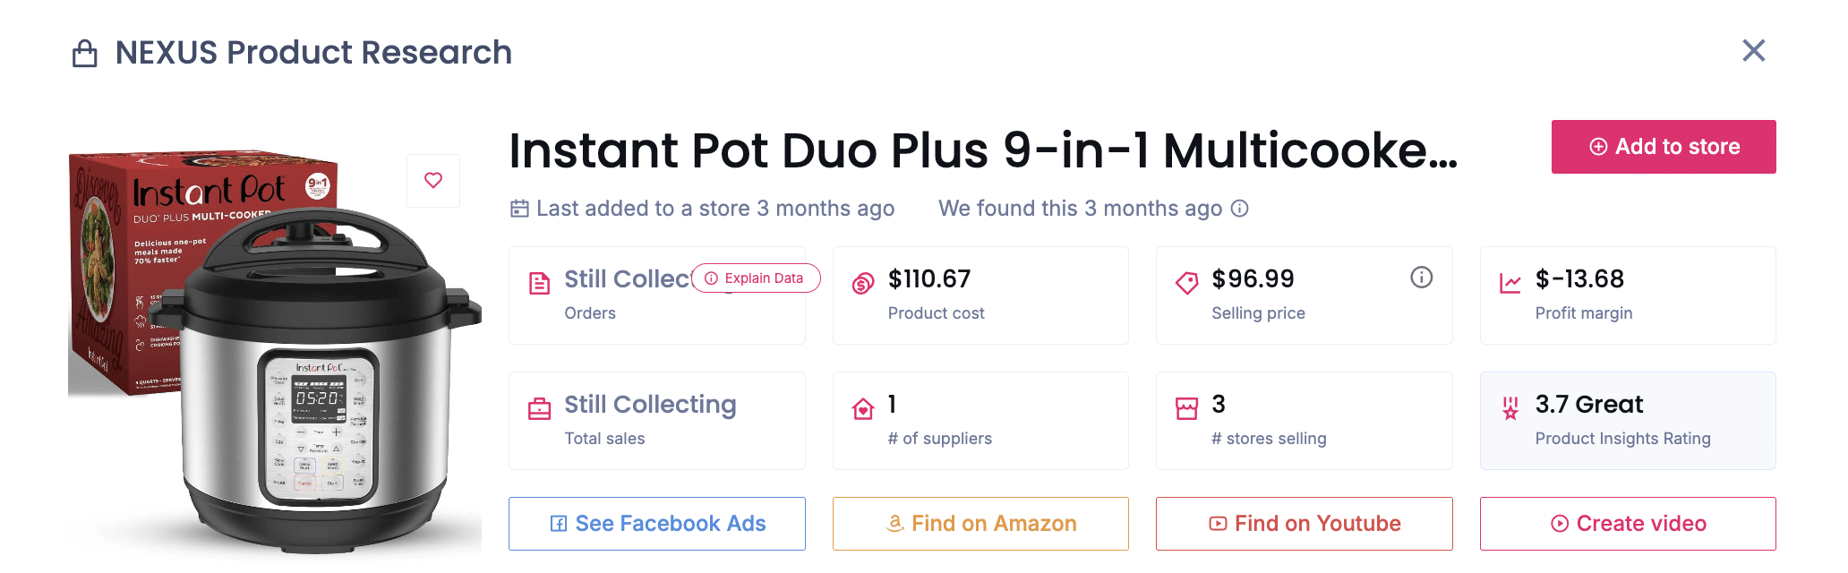Click the heart favorite icon on product image
This screenshot has height=573, width=1848.
pyautogui.click(x=433, y=180)
